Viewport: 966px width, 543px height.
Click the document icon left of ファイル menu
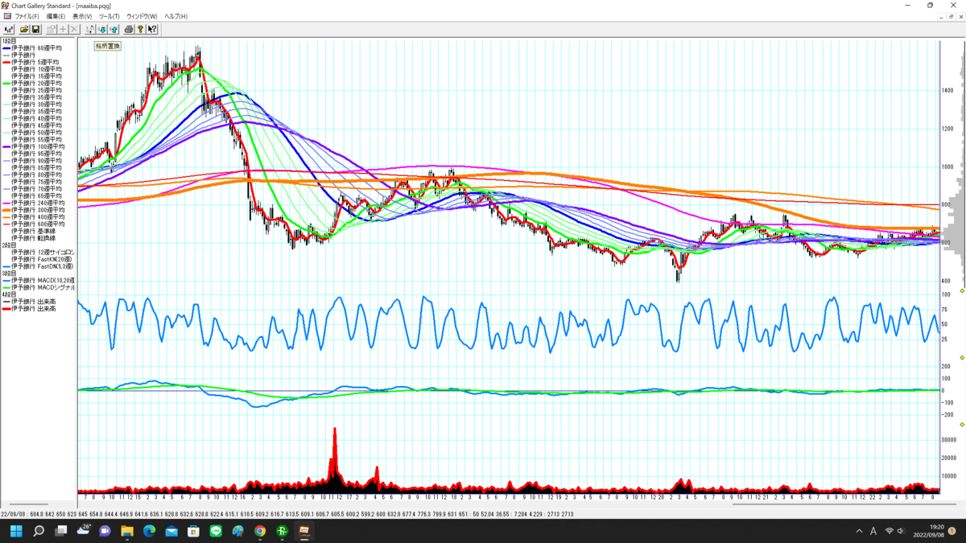pyautogui.click(x=7, y=16)
